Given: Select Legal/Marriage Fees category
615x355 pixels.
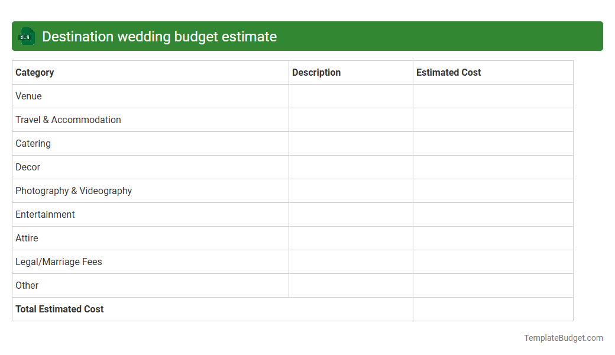Looking at the screenshot, I should [59, 262].
